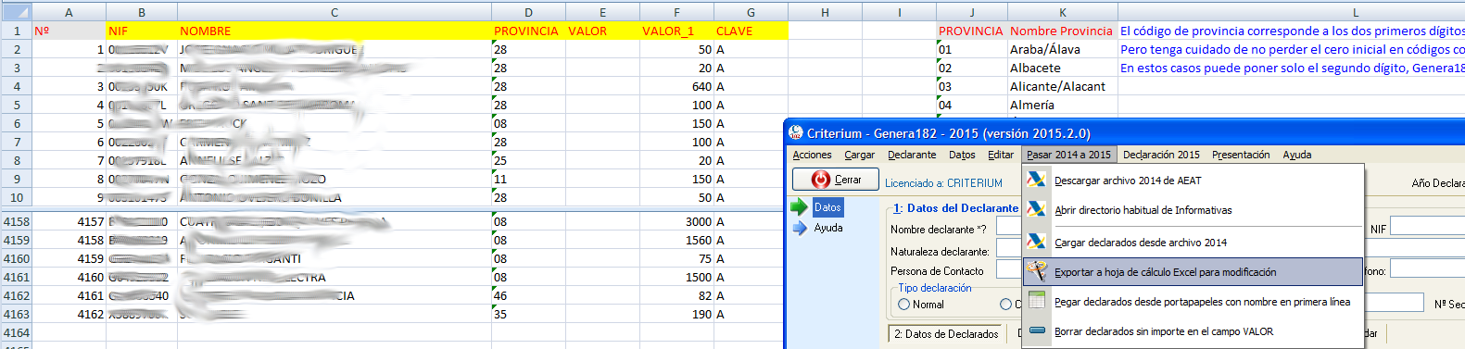This screenshot has height=349, width=1465.
Task: Click the NIF input field in declarant data
Action: click(1427, 226)
